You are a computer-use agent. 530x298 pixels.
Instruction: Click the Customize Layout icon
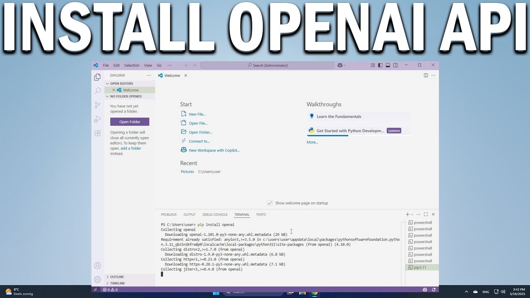pos(373,65)
